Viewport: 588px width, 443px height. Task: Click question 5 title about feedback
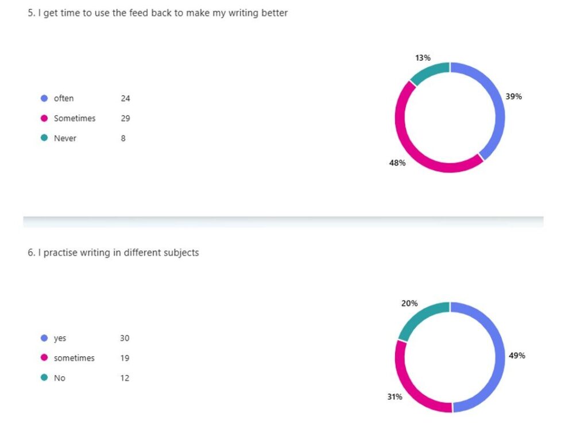[157, 13]
